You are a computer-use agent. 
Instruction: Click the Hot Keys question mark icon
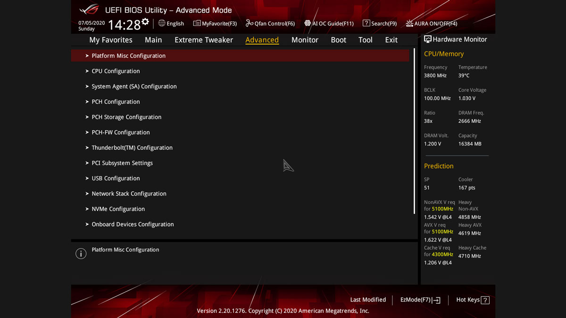[x=485, y=300]
